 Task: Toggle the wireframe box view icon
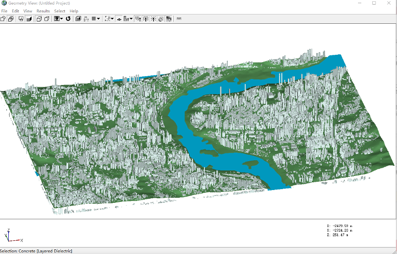click(x=39, y=19)
